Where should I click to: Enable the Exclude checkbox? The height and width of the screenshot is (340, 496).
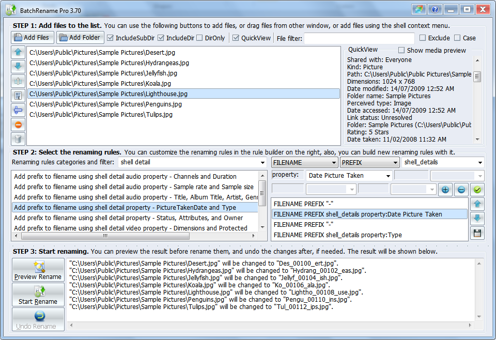(x=423, y=38)
